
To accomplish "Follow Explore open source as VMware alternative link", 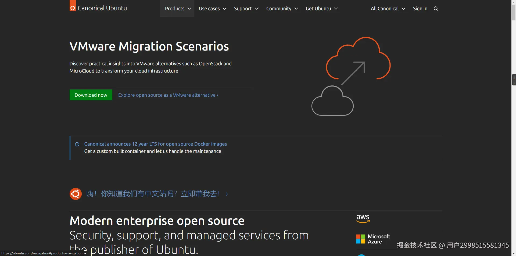I will point(168,95).
